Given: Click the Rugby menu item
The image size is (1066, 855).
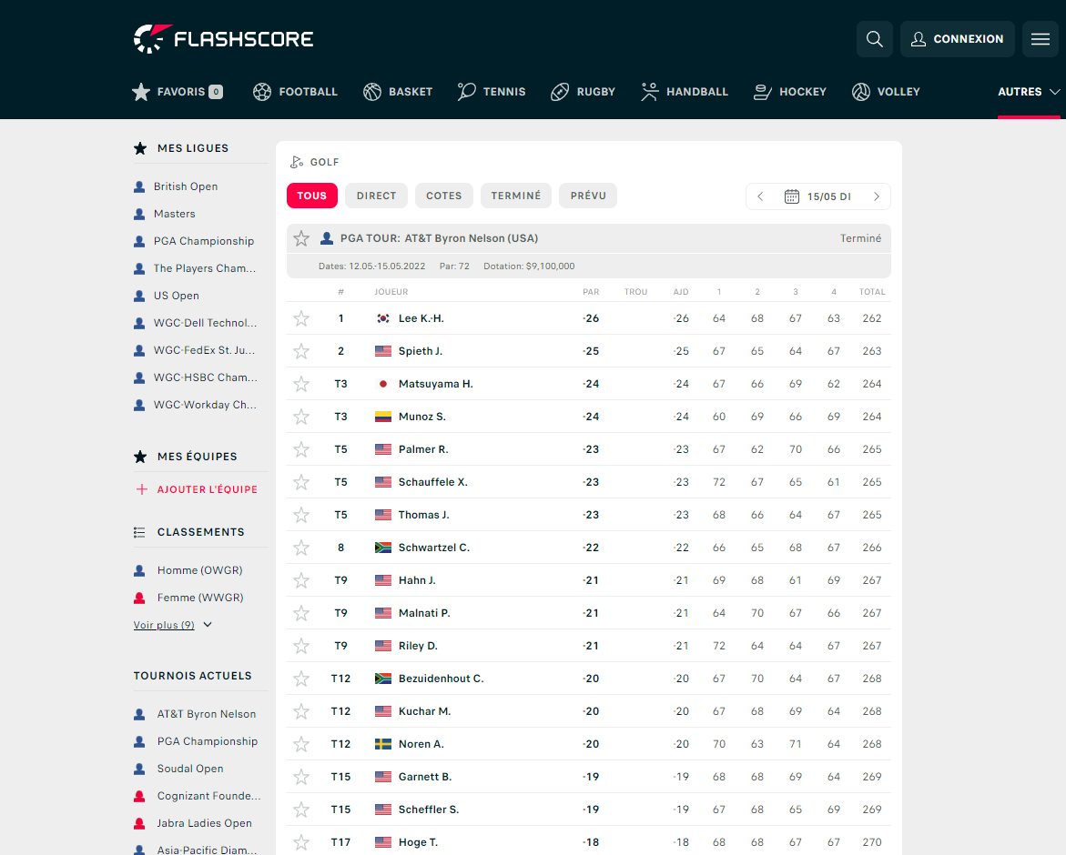Looking at the screenshot, I should (x=584, y=92).
